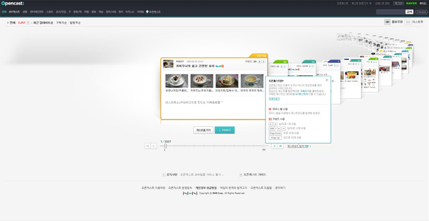Open the MY캐스트 tab
Image resolution: width=429 pixels, height=221 pixels.
coord(14,12)
